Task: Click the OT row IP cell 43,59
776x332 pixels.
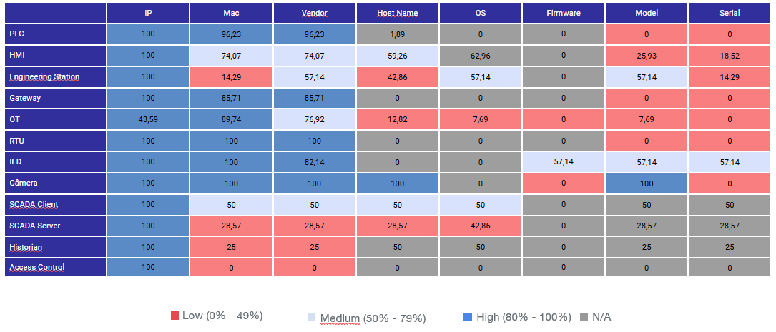Action: (x=148, y=119)
